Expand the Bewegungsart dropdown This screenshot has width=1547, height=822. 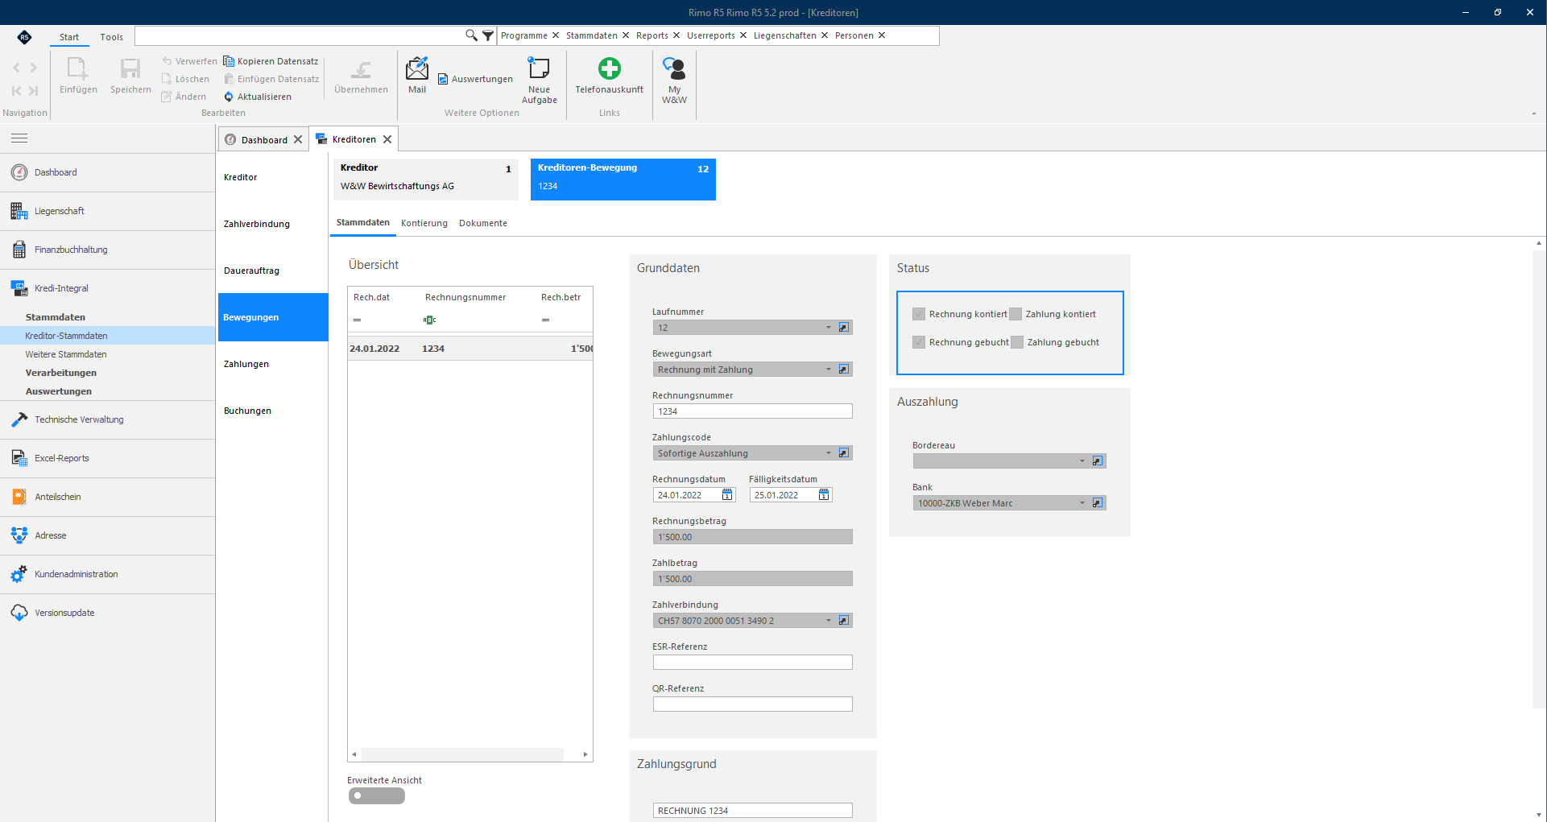[x=829, y=370]
